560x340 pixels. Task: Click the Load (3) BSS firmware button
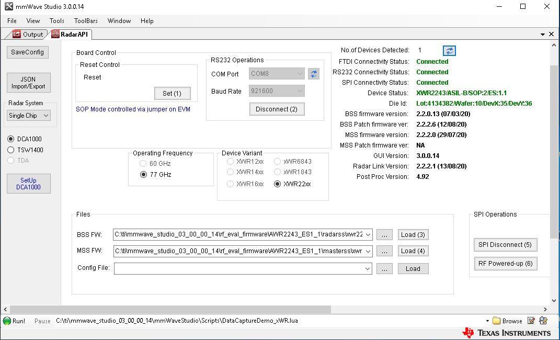413,235
